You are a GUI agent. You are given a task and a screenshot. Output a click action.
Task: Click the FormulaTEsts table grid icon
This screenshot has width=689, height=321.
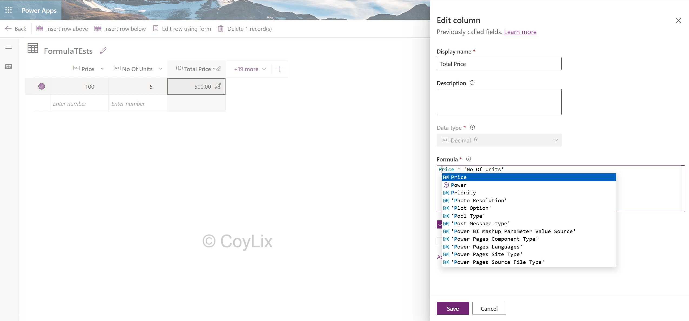click(x=33, y=48)
